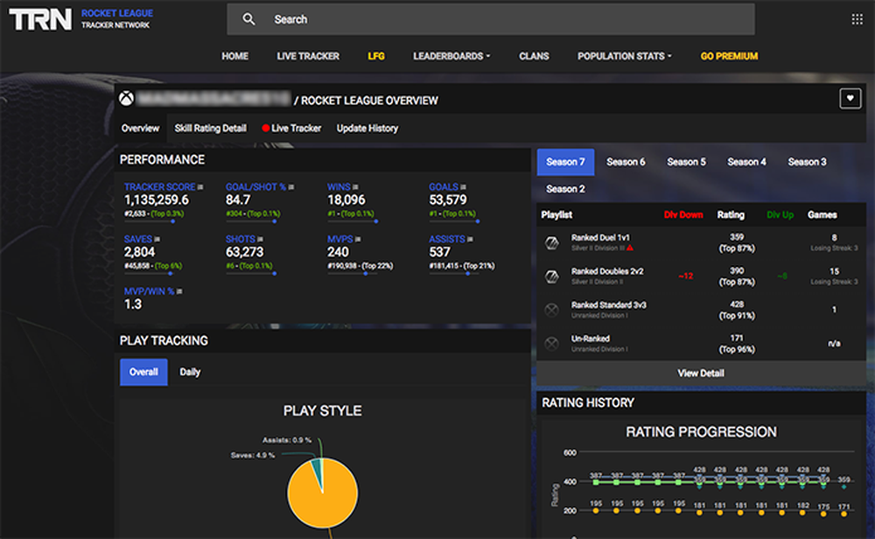
Task: Switch to the Season 6 tab
Action: [625, 161]
